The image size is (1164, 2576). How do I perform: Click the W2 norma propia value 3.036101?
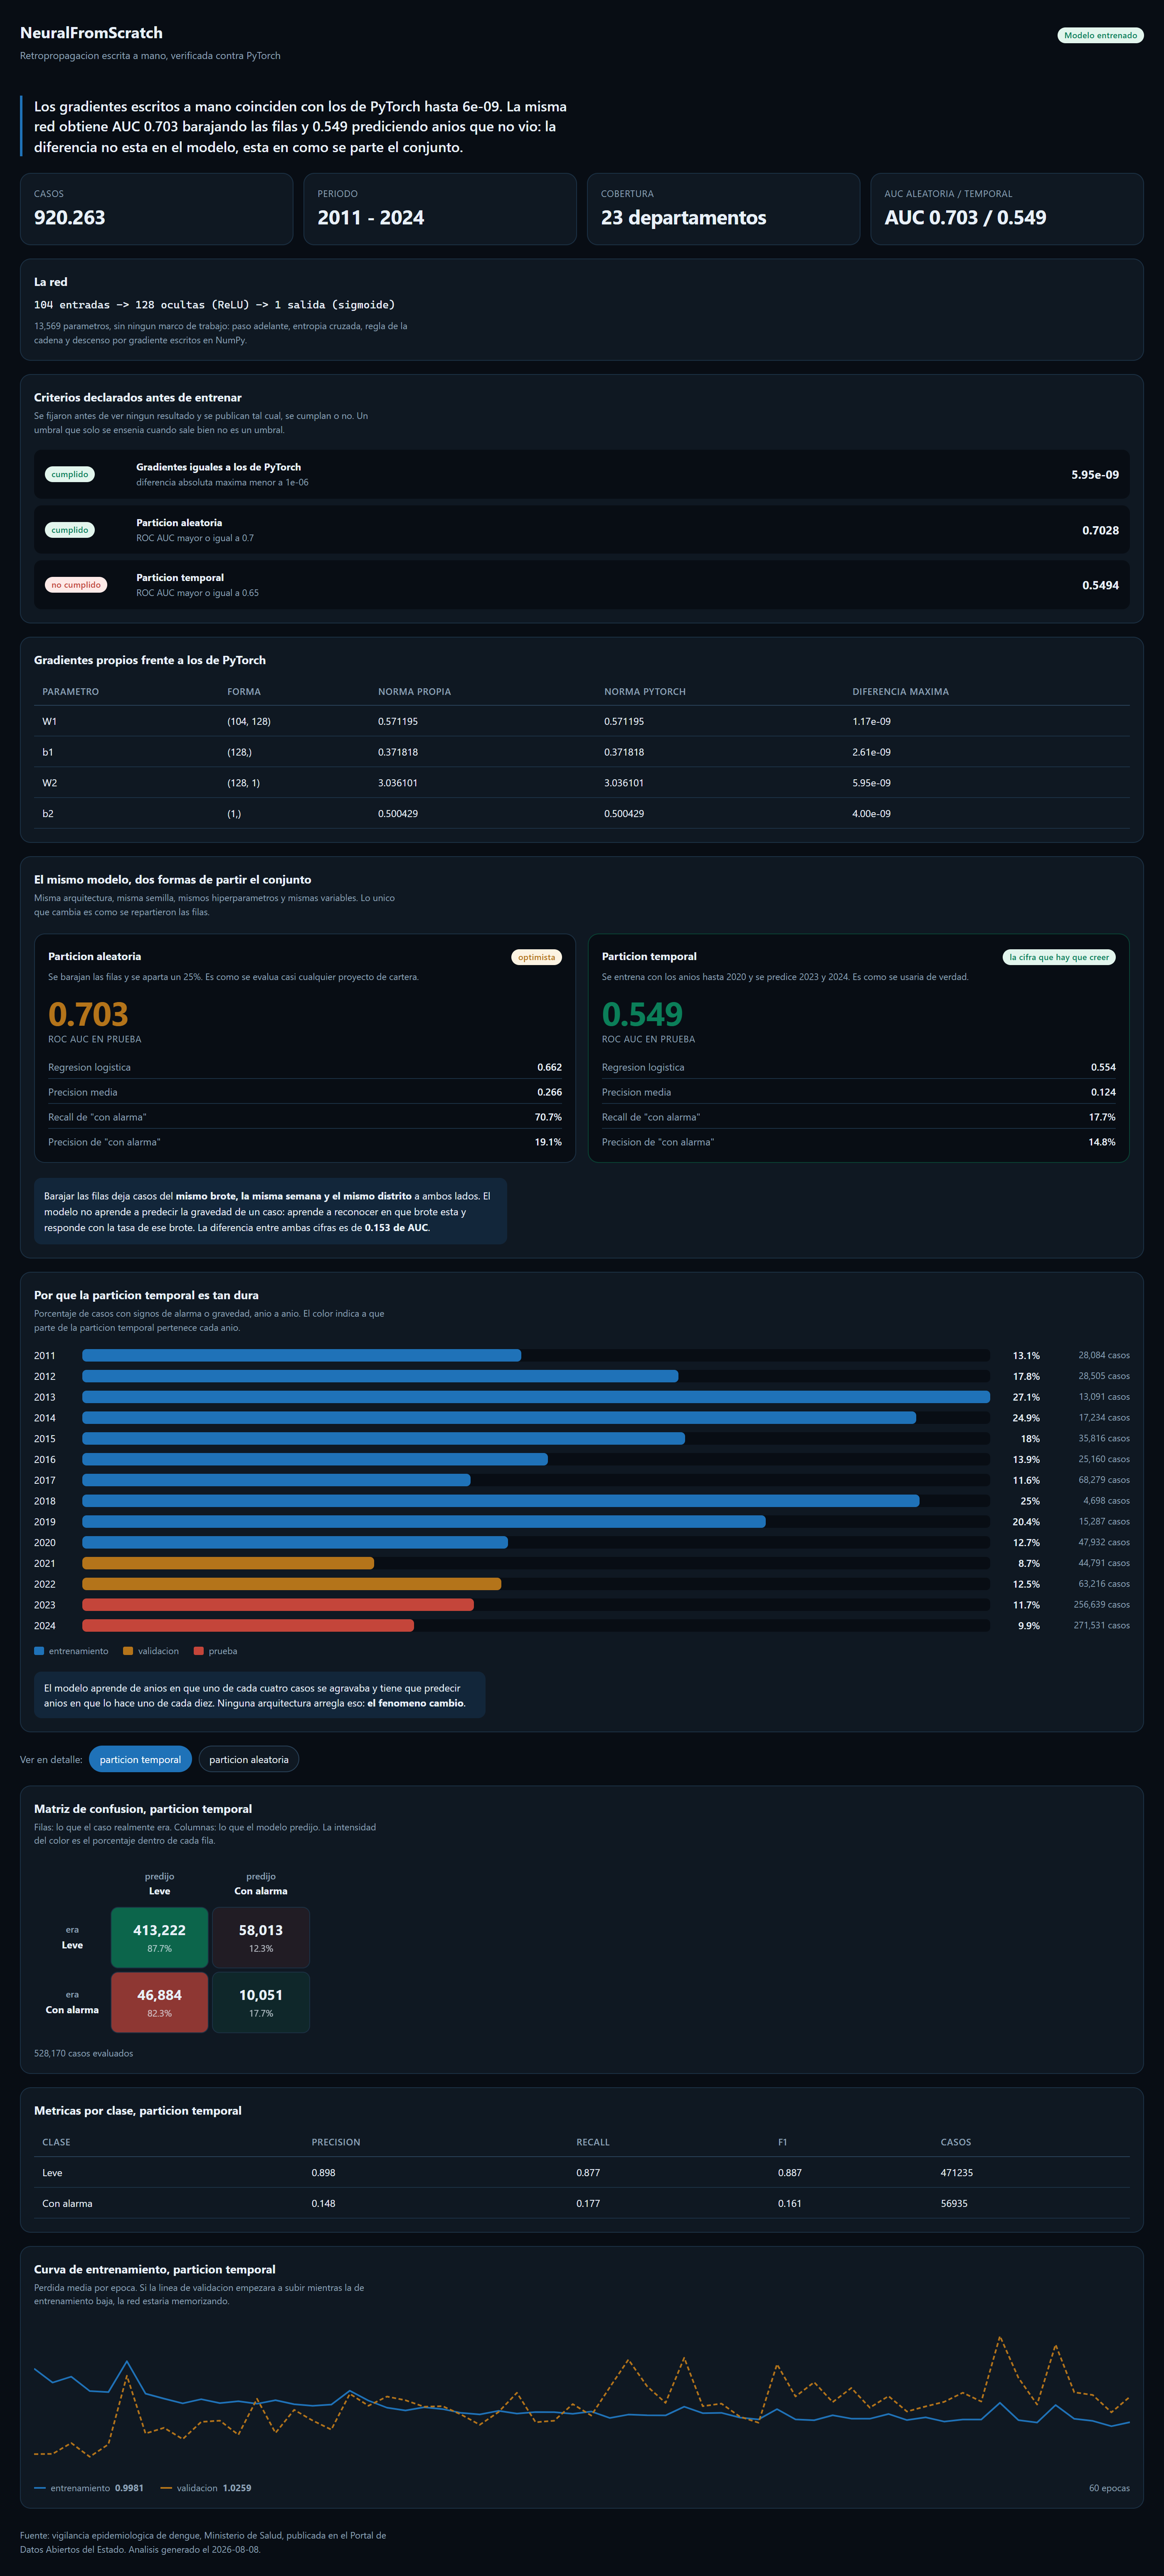[398, 783]
